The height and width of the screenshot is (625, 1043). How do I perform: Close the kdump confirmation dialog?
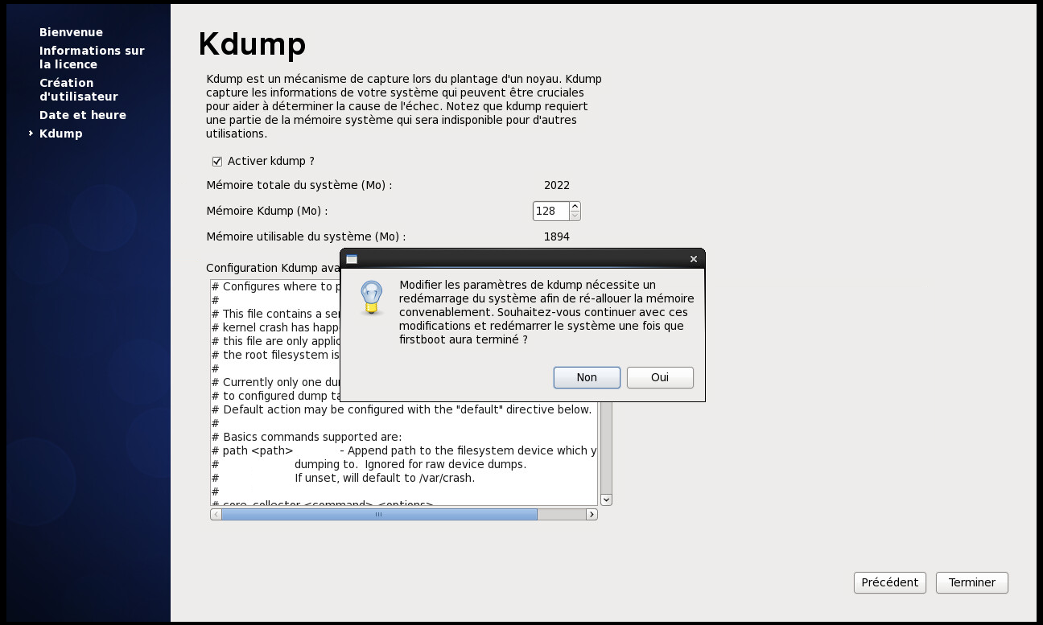(694, 259)
